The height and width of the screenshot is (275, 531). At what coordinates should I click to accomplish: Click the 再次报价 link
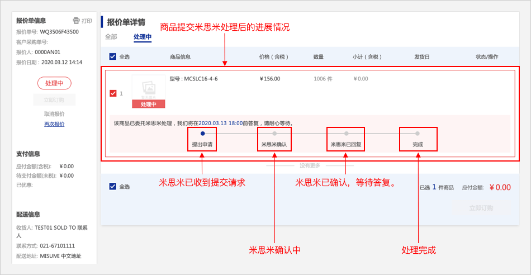pos(54,124)
